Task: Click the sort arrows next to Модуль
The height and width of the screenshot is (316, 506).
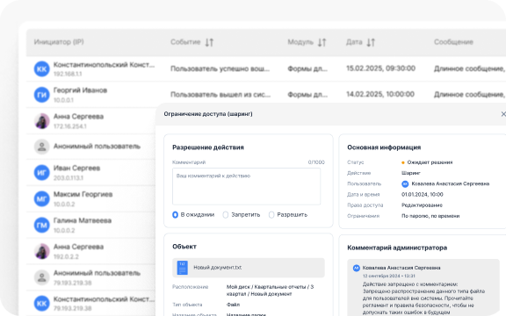Action: point(322,42)
